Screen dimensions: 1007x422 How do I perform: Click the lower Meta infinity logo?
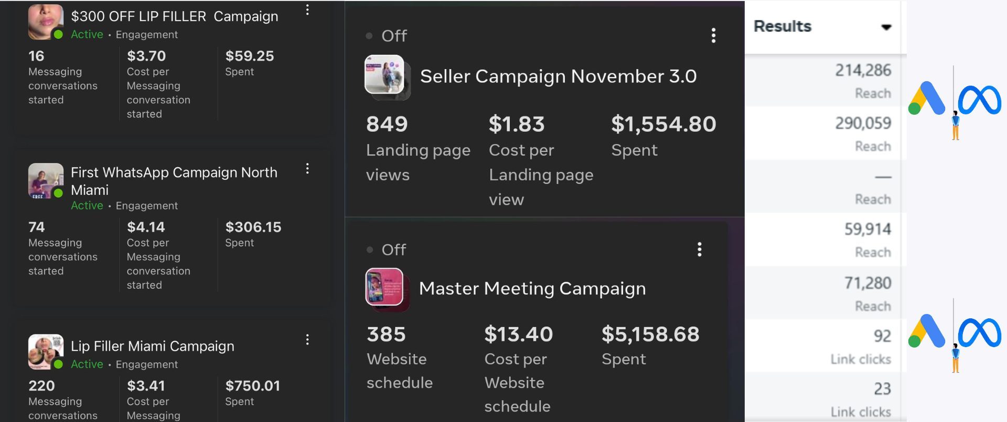click(x=980, y=332)
